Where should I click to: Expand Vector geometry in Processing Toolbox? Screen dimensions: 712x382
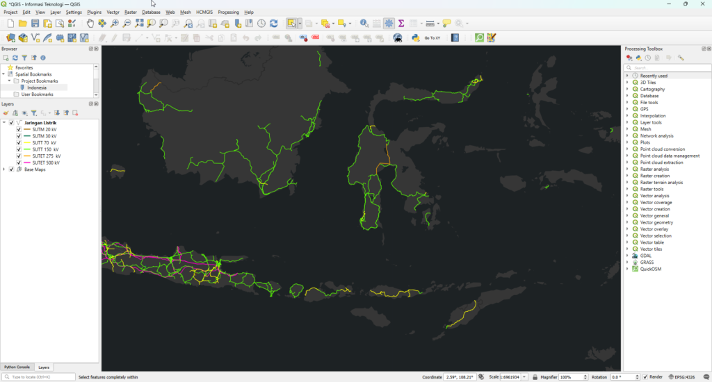627,222
